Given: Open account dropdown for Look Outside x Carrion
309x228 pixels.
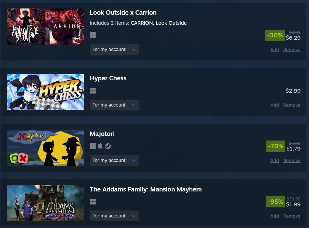Looking at the screenshot, I should tap(114, 49).
